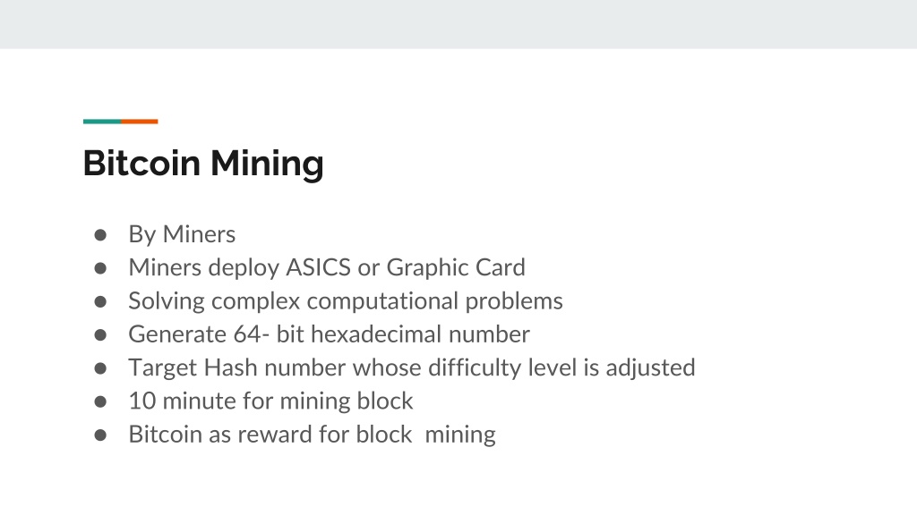Screen dimensions: 917x515
Task: Click the orange segment of the accent line
Action: pyautogui.click(x=140, y=122)
